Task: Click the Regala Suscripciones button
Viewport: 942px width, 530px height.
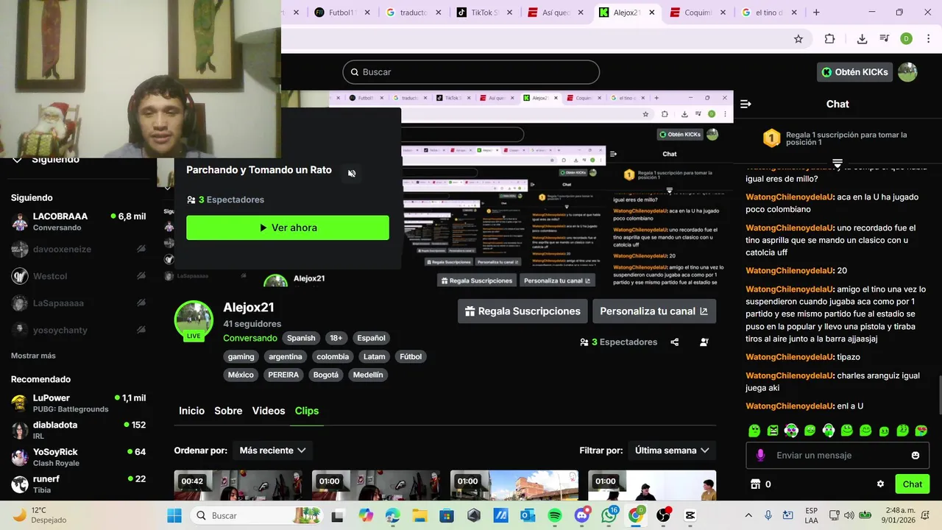Action: click(x=523, y=311)
